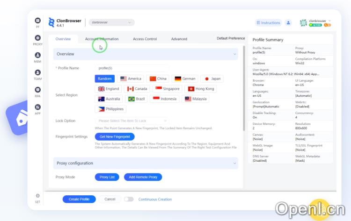Switch to the Account Information tab
This screenshot has height=221, width=351.
pyautogui.click(x=102, y=39)
